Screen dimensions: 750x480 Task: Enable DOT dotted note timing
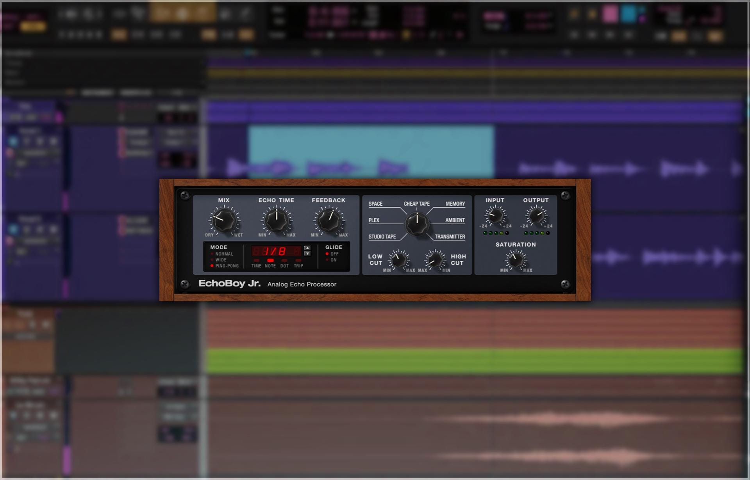pos(284,263)
